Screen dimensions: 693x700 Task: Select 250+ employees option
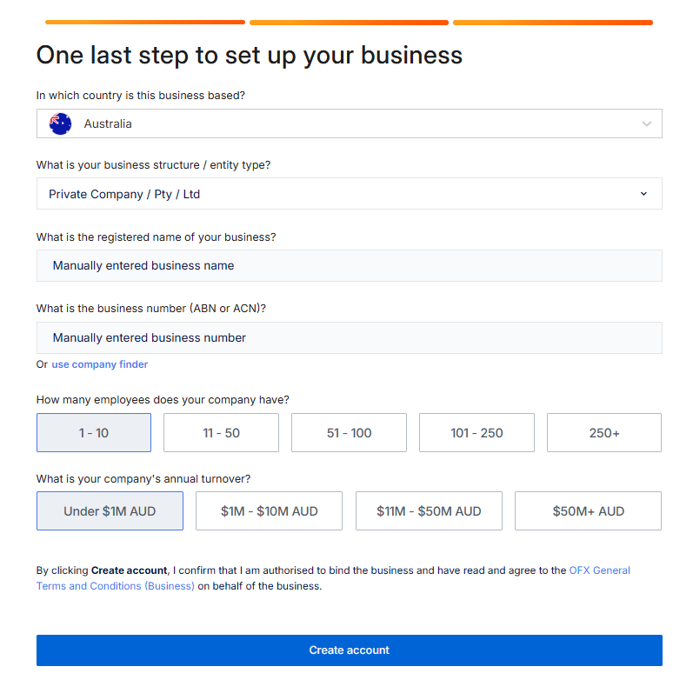tap(603, 432)
